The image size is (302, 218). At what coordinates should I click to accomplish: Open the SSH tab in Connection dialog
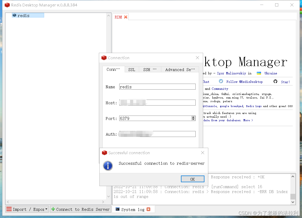pos(150,69)
